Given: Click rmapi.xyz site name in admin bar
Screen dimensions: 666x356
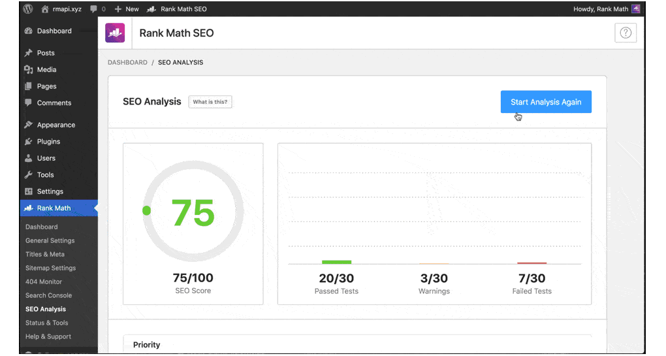Looking at the screenshot, I should (x=67, y=9).
